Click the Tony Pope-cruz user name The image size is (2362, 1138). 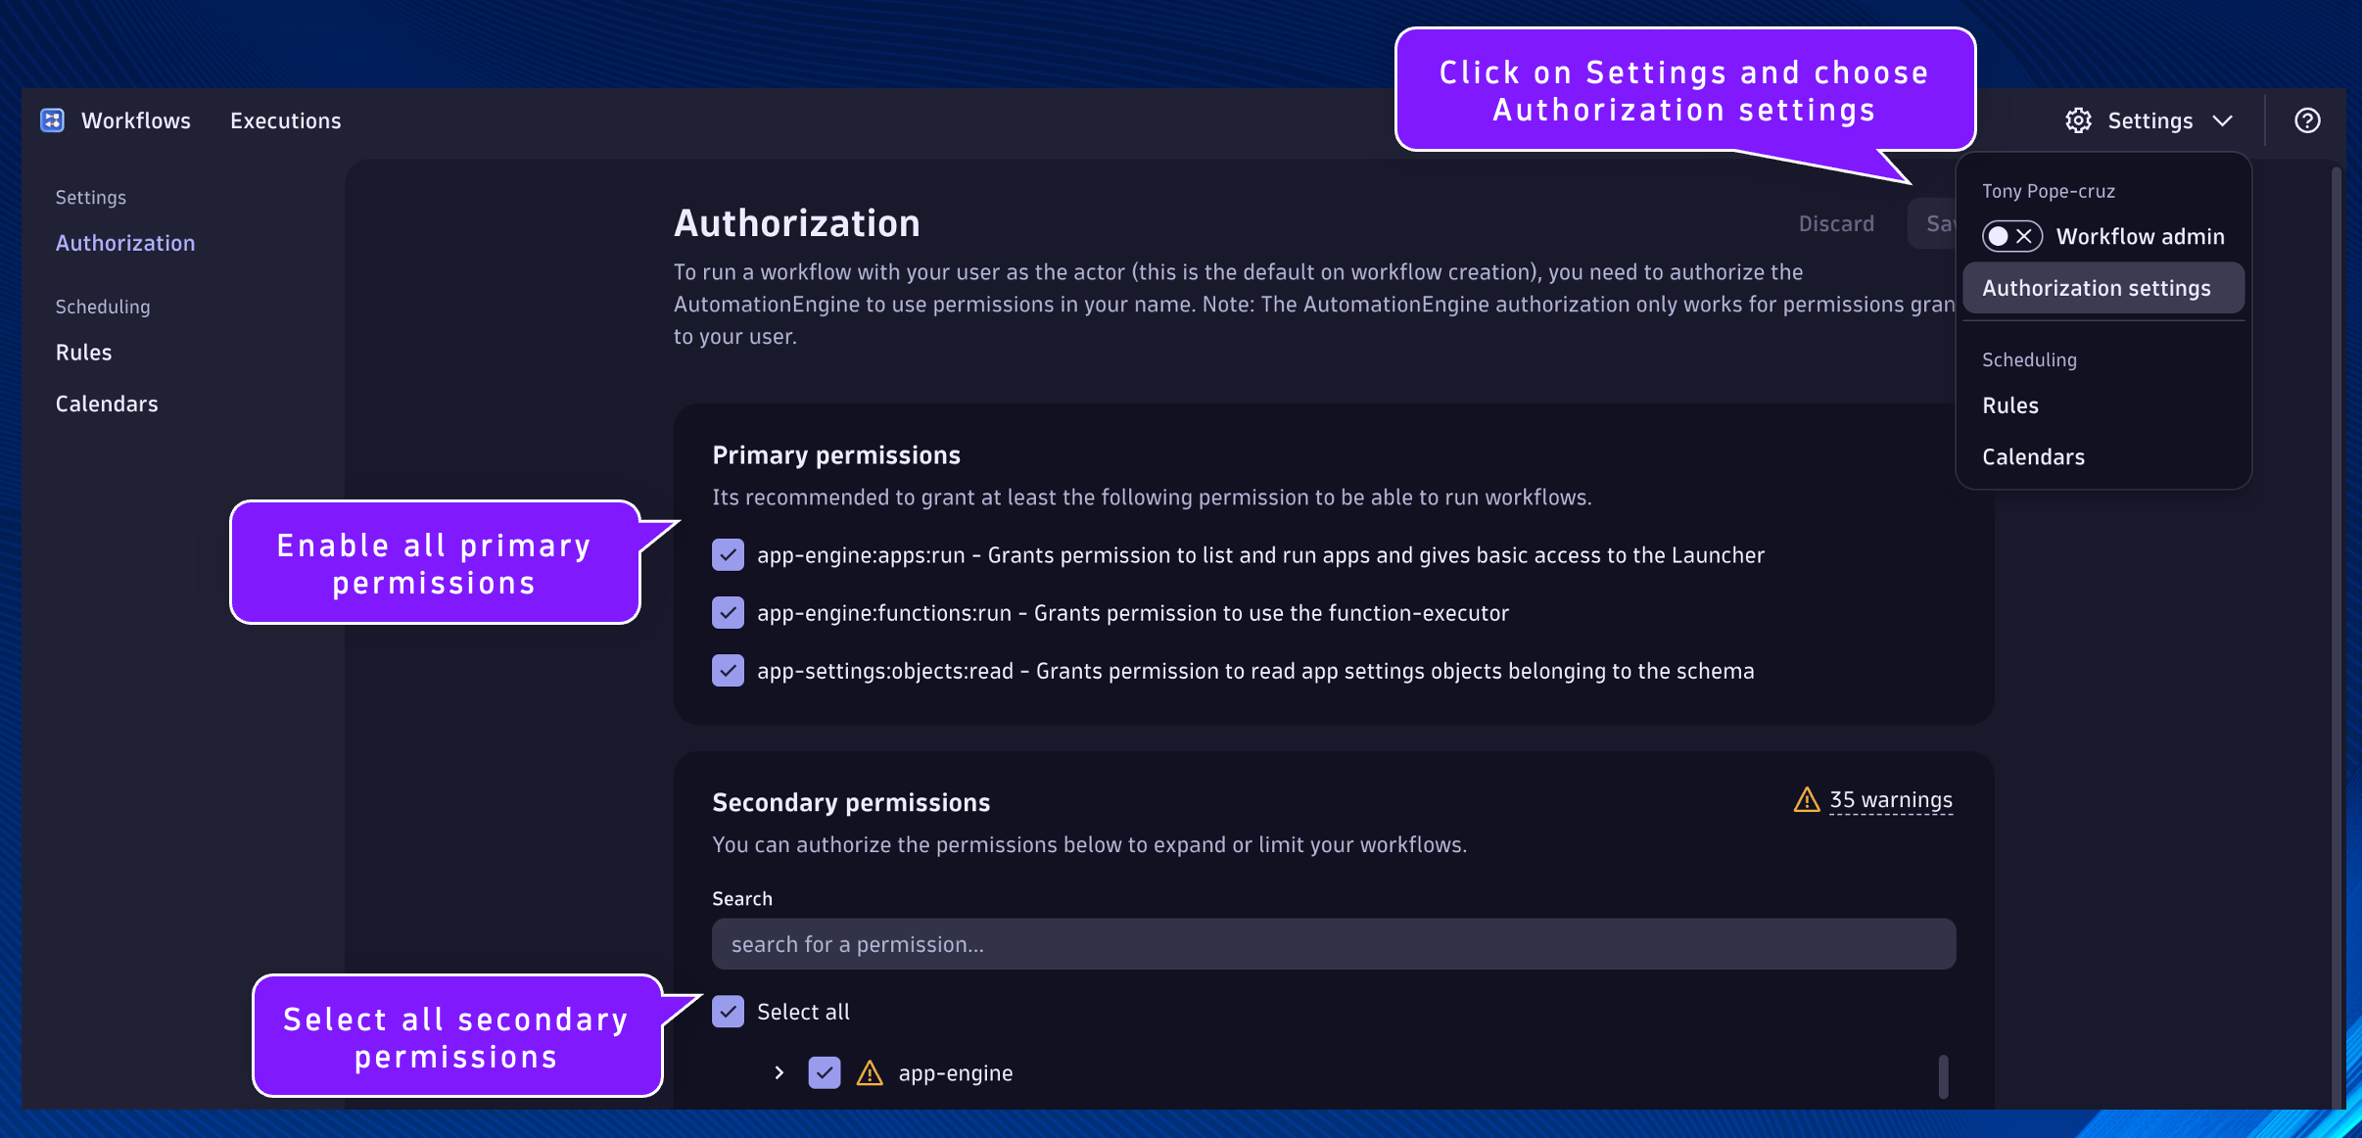[x=2049, y=191]
